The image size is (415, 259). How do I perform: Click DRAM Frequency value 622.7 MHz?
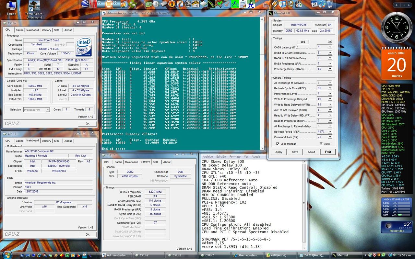(155, 192)
